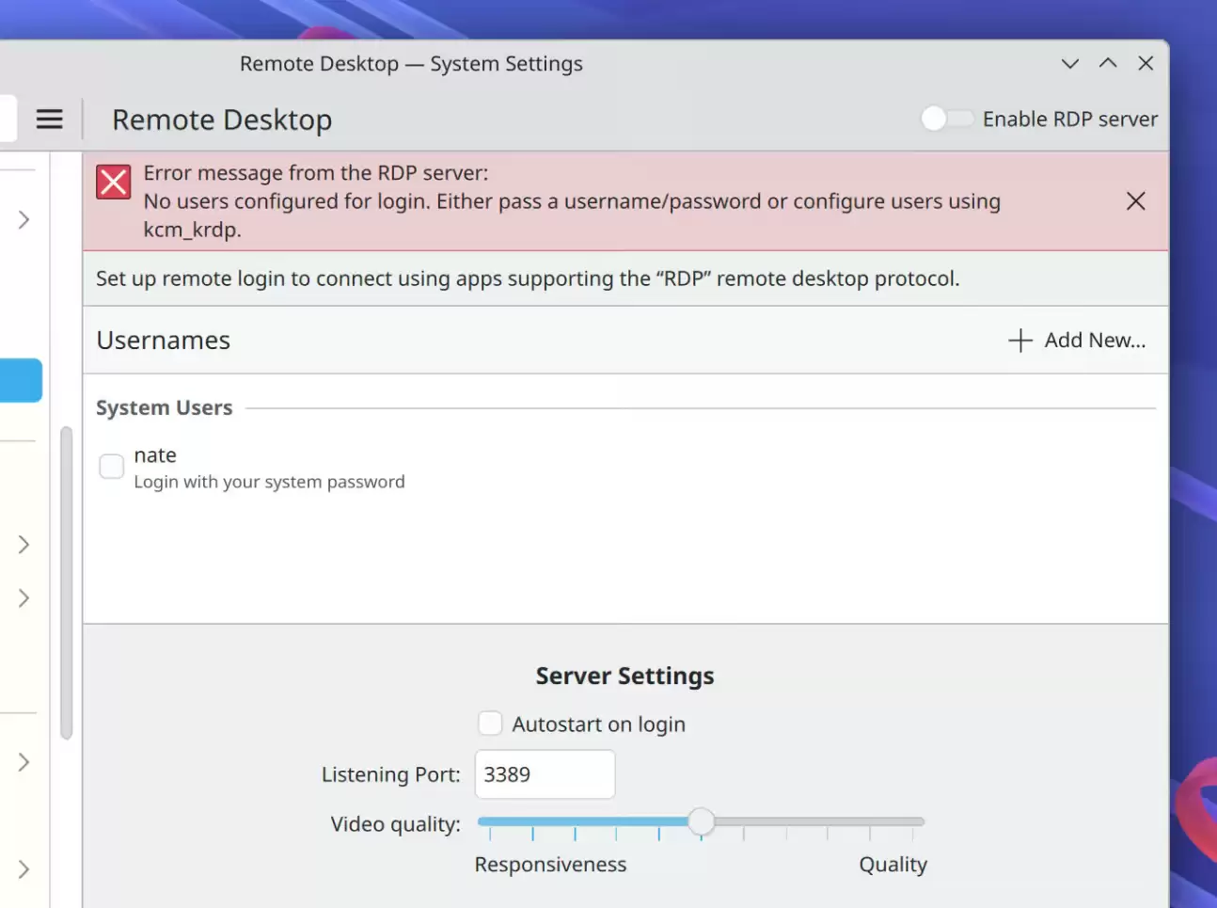Enable the RDP server toggle switch
The width and height of the screenshot is (1217, 908).
tap(947, 119)
